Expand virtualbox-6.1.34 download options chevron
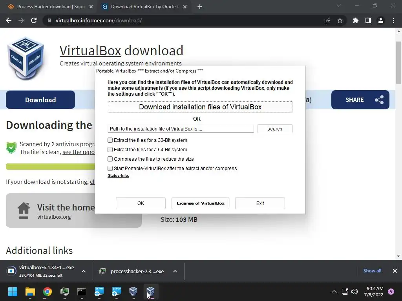Viewport: 402px width, 301px height. (84, 271)
